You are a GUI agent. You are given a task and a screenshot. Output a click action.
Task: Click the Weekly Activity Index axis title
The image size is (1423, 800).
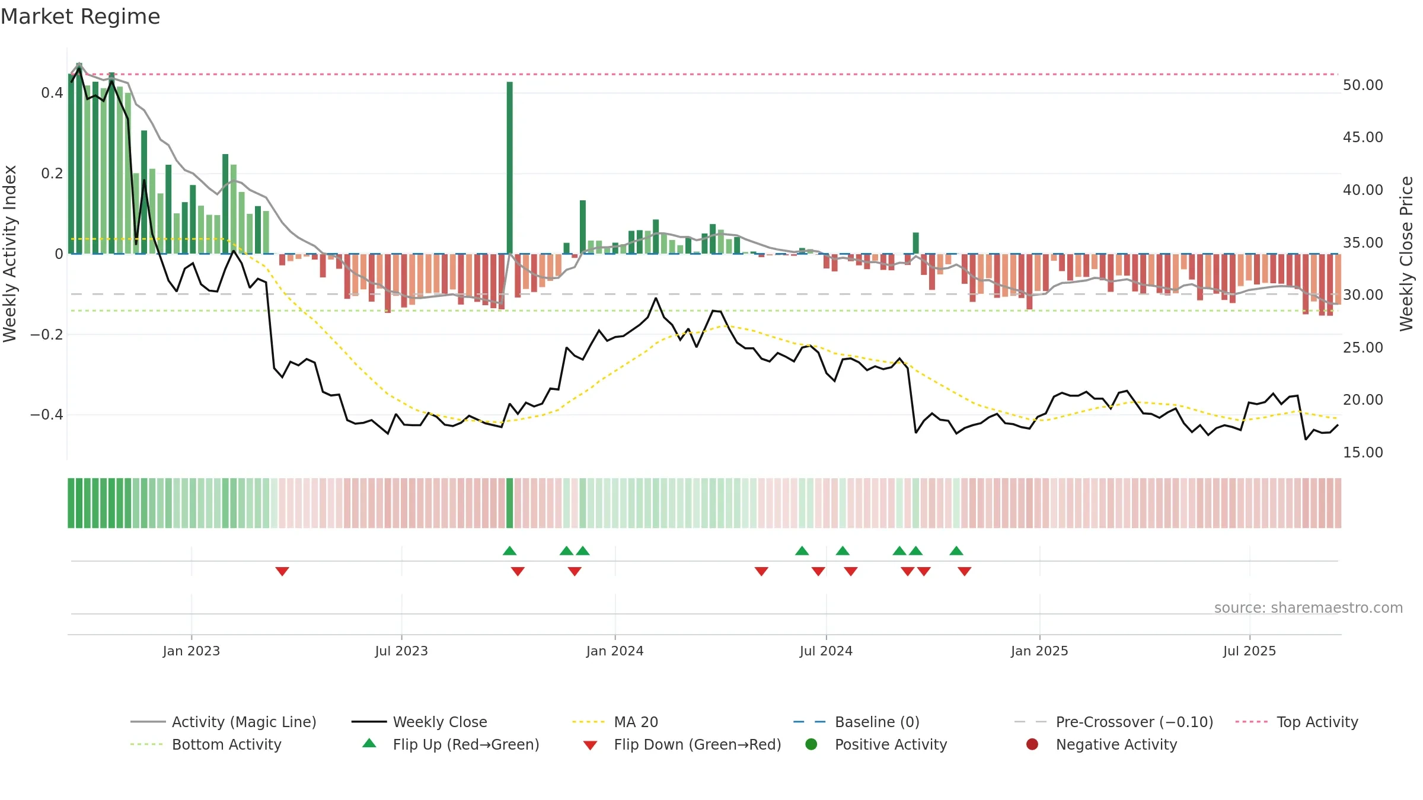(10, 254)
